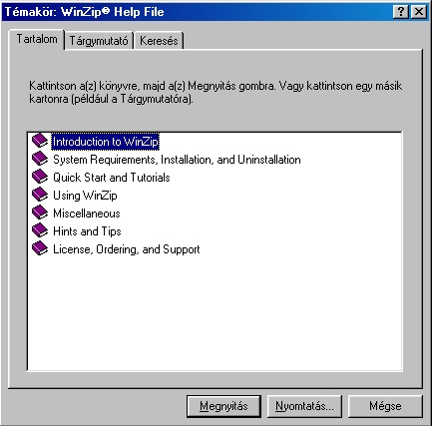Open the Keresés tab
Image resolution: width=433 pixels, height=426 pixels.
click(159, 41)
